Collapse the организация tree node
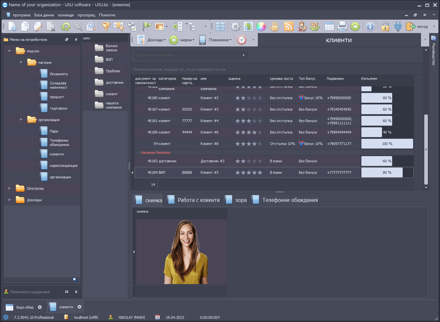This screenshot has height=322, width=440. pos(21,120)
